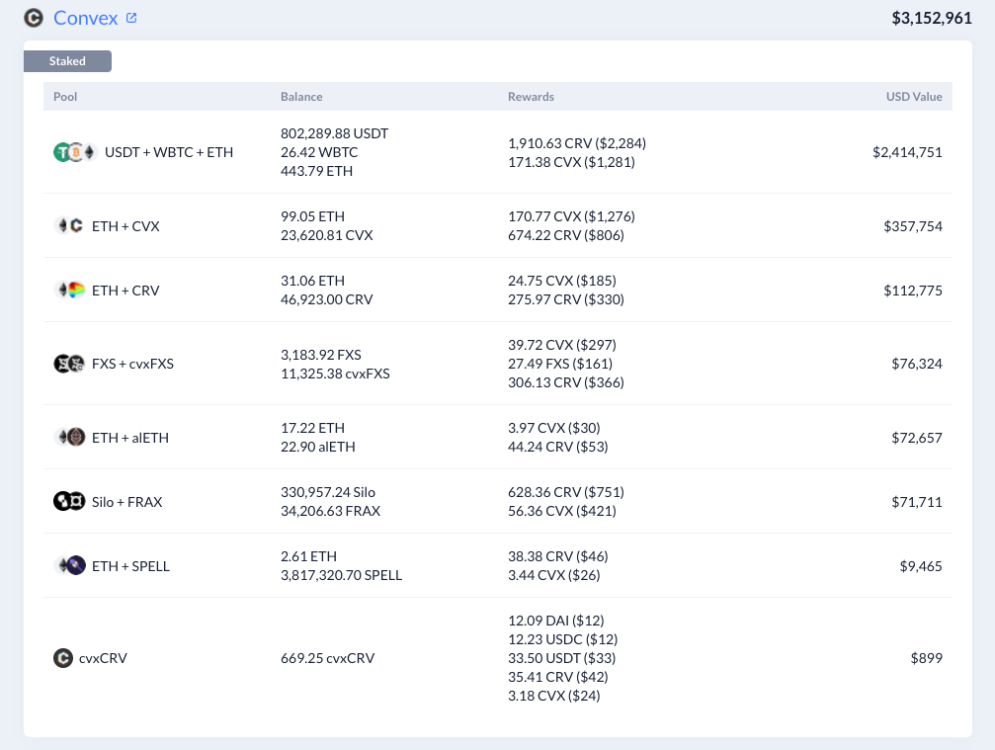Click the USDT + WBTC + ETH token icons
The height and width of the screenshot is (750, 995).
click(75, 152)
